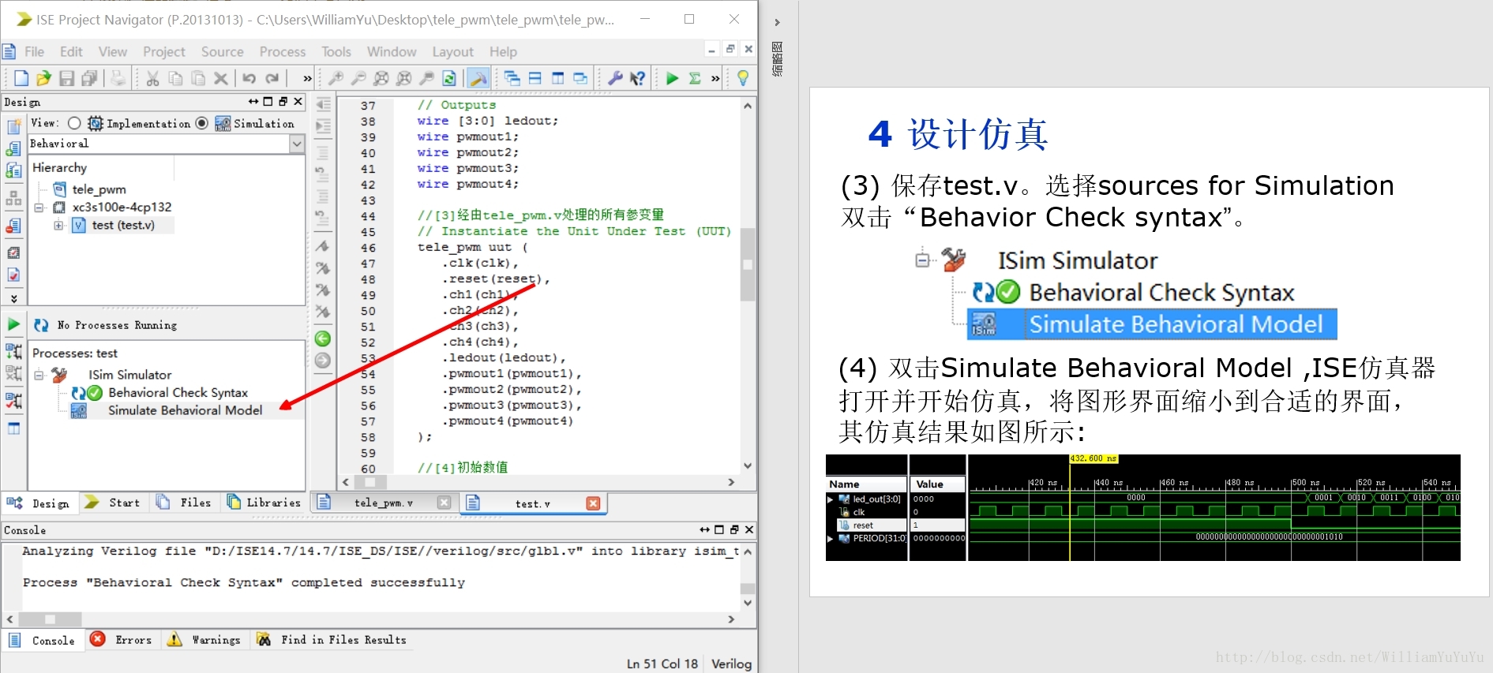Select the Simulation view radio button
Image resolution: width=1493 pixels, height=673 pixels.
[202, 123]
